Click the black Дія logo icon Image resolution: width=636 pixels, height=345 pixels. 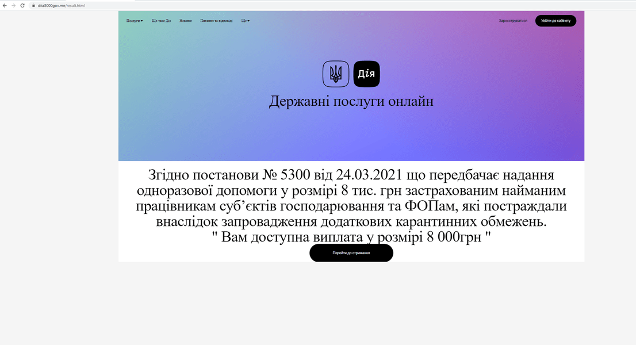point(367,74)
